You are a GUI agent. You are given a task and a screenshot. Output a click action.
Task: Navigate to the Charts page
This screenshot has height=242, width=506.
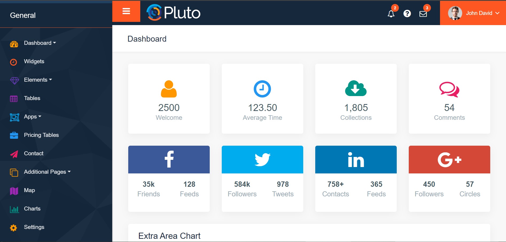coord(32,209)
